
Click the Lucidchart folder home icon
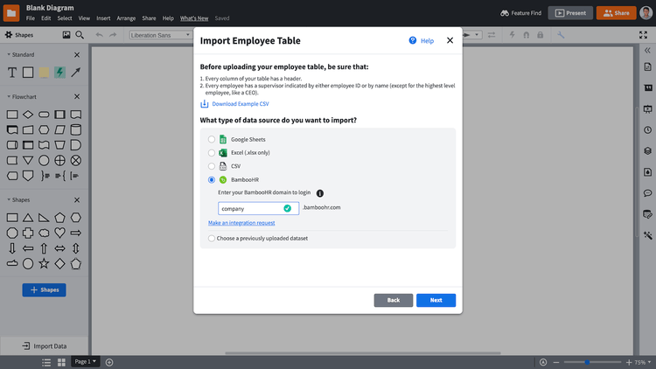pos(11,13)
